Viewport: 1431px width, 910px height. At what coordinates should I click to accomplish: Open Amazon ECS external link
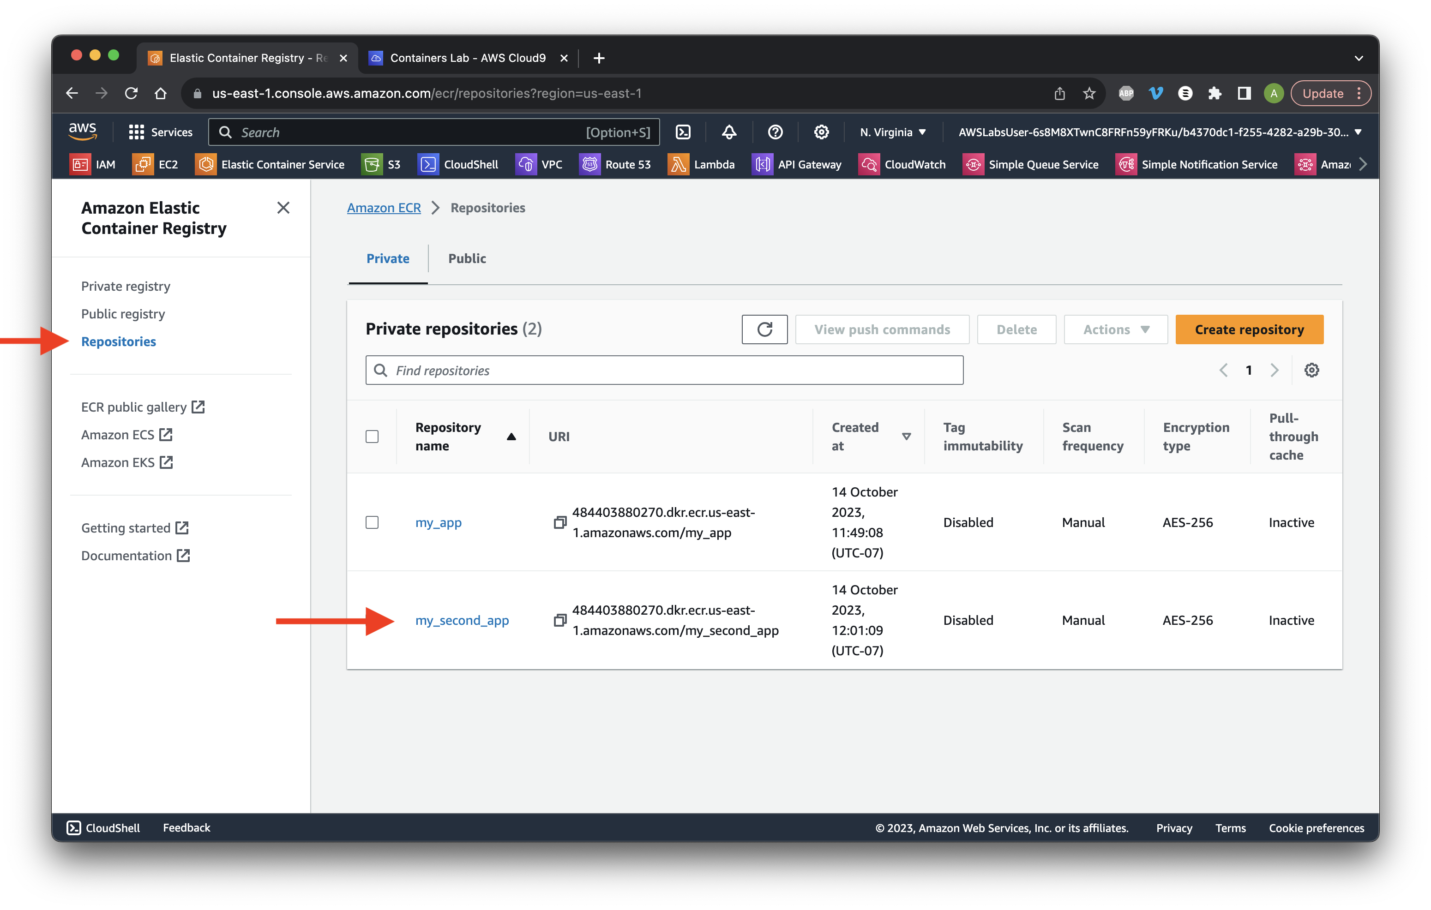(x=126, y=435)
